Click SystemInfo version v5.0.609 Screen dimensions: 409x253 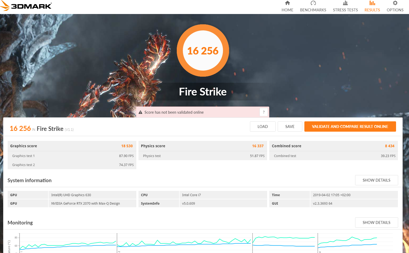click(x=223, y=203)
